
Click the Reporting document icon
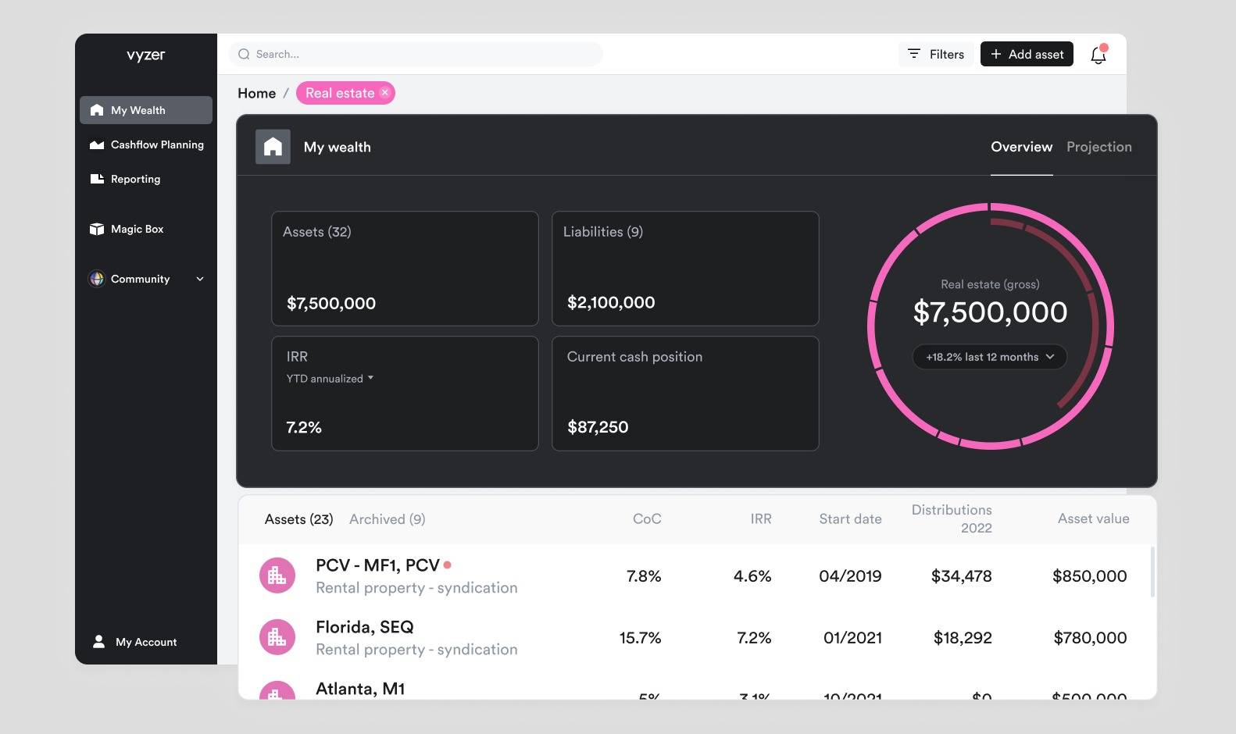click(97, 179)
